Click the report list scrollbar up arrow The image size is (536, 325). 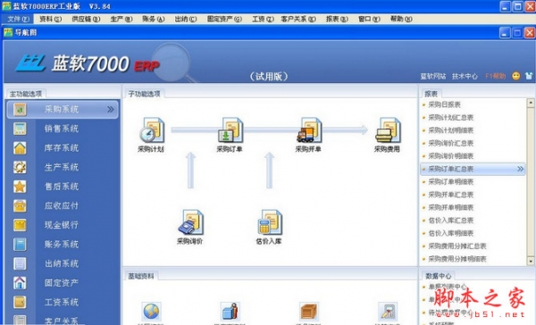pyautogui.click(x=531, y=102)
